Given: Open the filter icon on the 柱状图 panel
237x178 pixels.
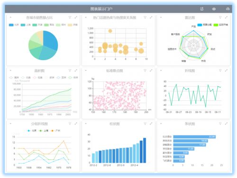Looking at the screenshot, I should pyautogui.click(x=145, y=124).
